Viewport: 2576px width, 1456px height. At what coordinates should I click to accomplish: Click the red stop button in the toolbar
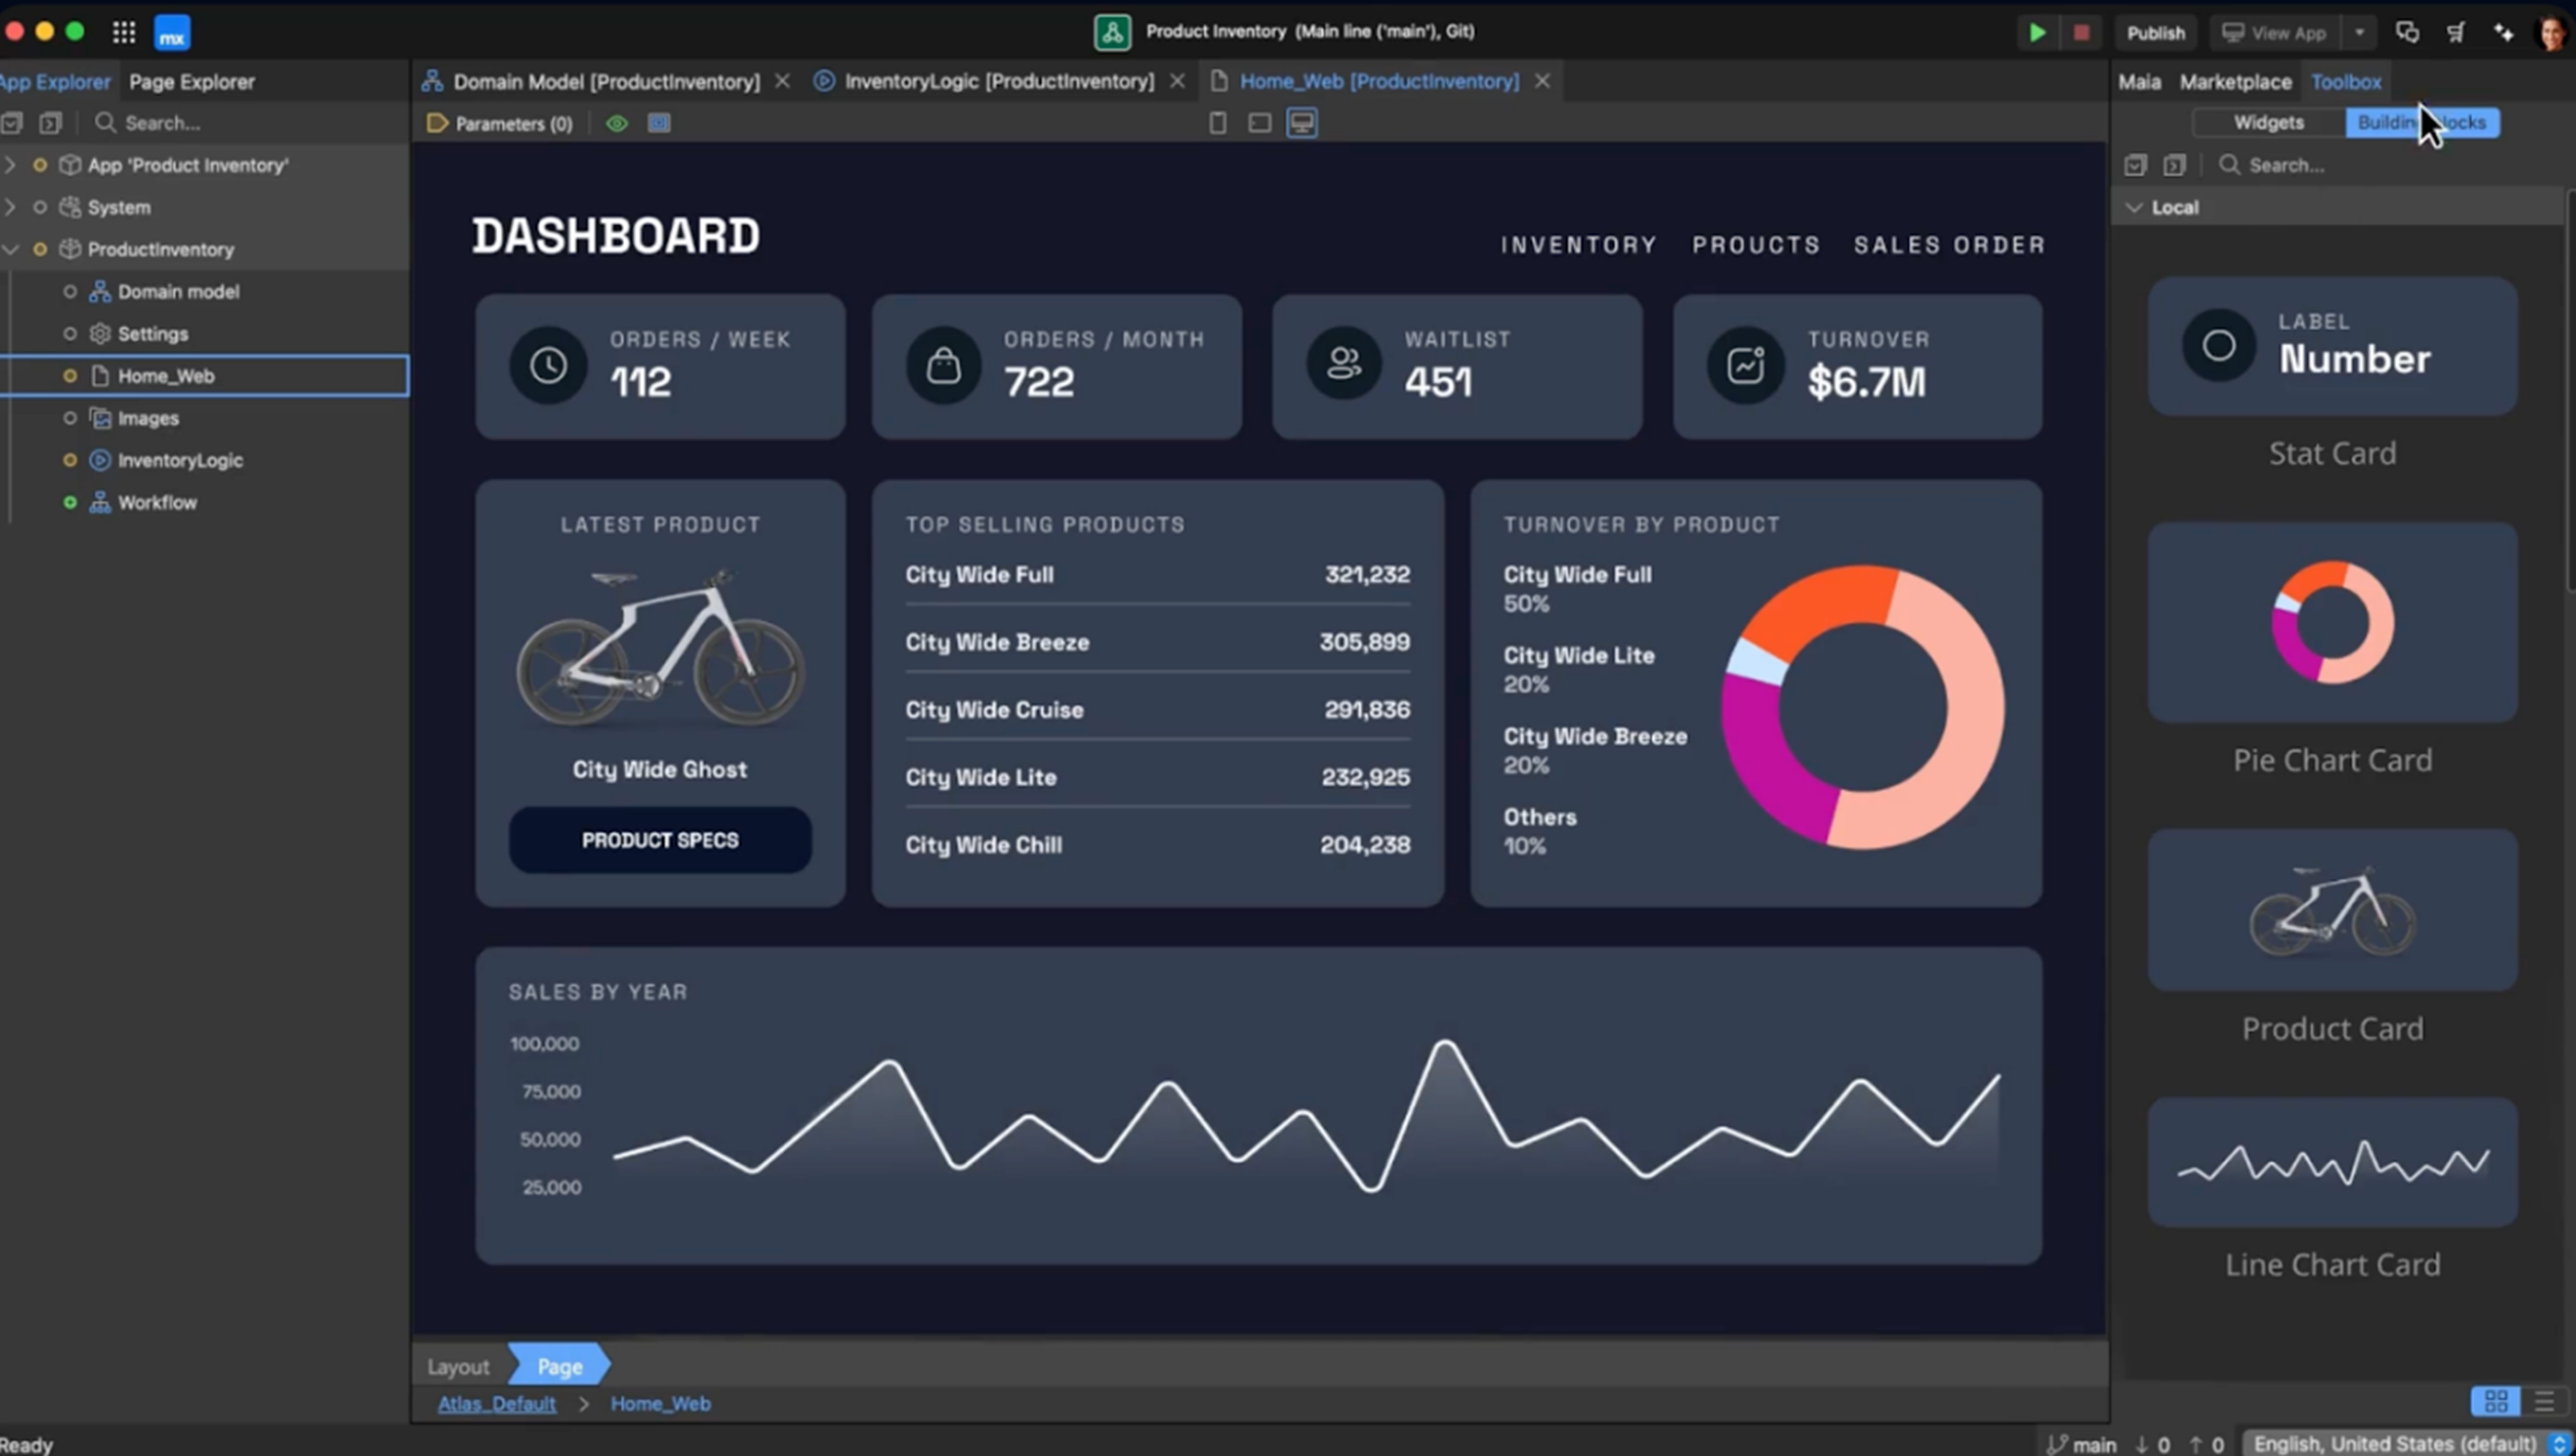click(2082, 32)
